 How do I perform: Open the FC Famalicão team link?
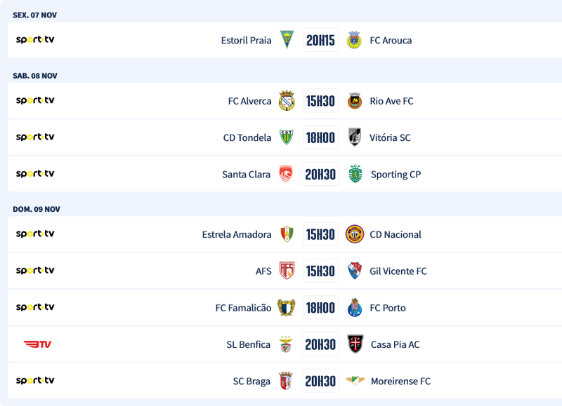click(243, 308)
